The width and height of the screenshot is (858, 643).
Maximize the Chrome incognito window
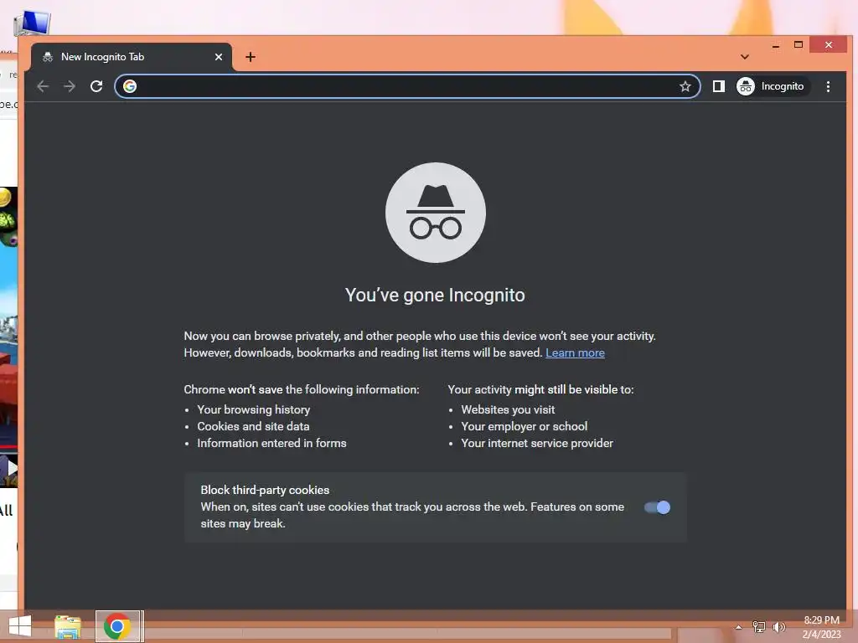[799, 45]
